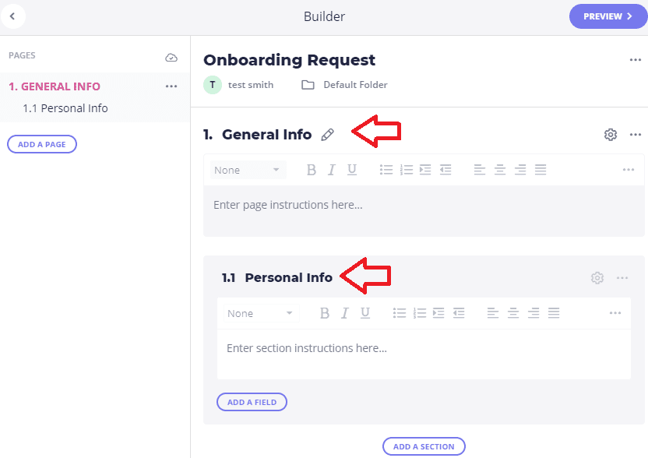Open General Info page settings gear
Viewport: 648px width, 458px height.
pos(611,135)
